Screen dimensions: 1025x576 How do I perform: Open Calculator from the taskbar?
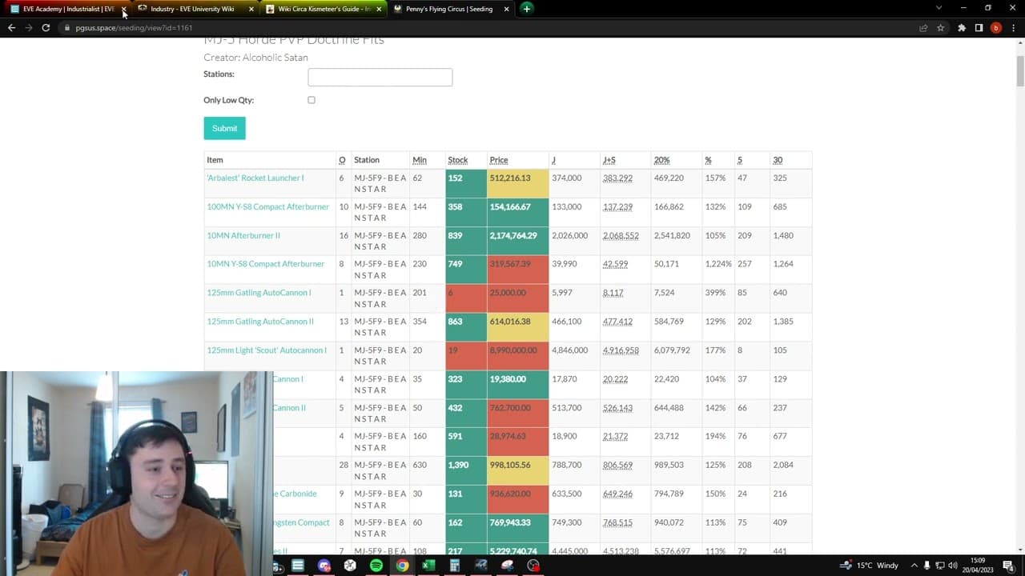(454, 566)
